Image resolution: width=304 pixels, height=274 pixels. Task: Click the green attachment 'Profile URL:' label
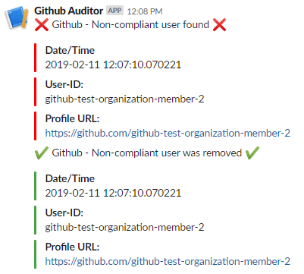[72, 247]
